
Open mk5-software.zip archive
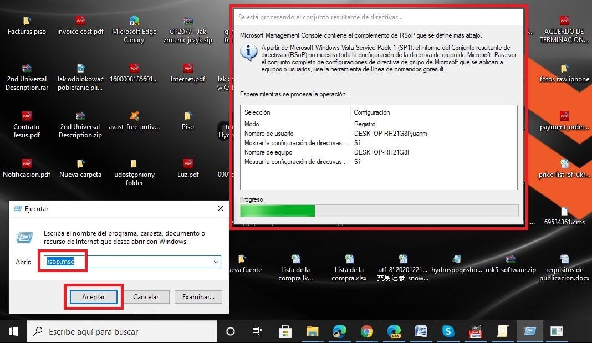(511, 264)
